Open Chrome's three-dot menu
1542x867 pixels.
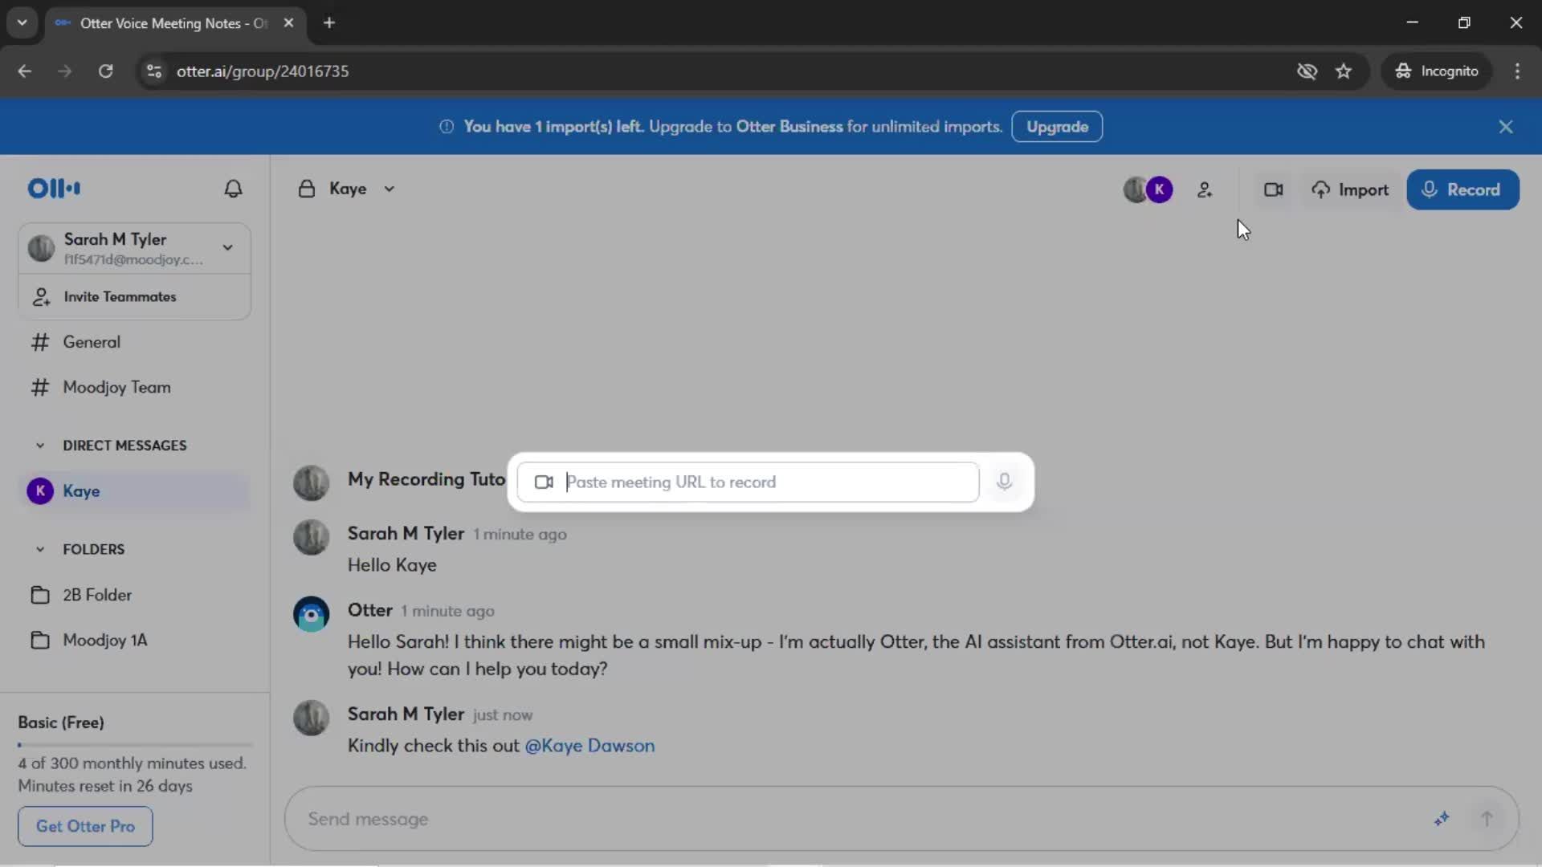click(x=1517, y=71)
